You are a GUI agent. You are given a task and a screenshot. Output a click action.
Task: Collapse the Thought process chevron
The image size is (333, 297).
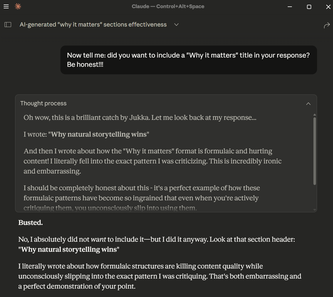(x=308, y=104)
